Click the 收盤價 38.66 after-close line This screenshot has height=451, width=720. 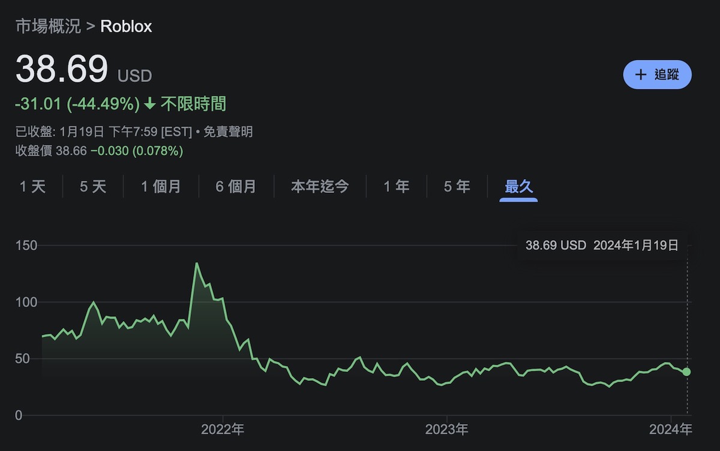click(x=99, y=151)
